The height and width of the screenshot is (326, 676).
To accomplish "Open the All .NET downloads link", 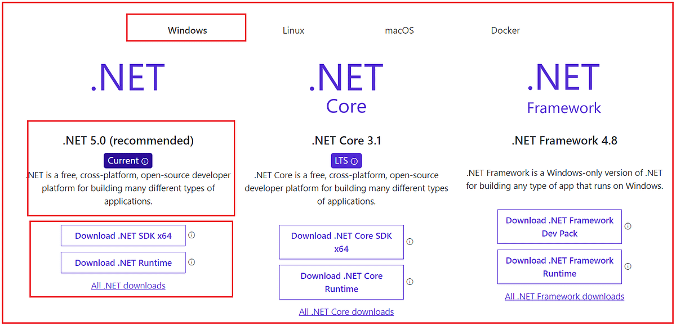I will click(128, 286).
